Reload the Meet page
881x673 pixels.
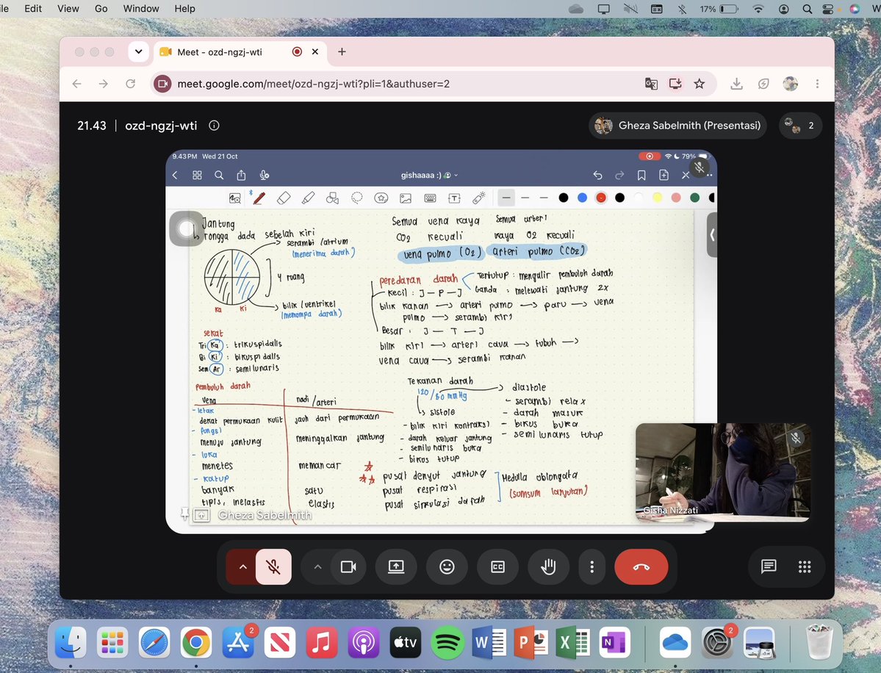pyautogui.click(x=130, y=84)
